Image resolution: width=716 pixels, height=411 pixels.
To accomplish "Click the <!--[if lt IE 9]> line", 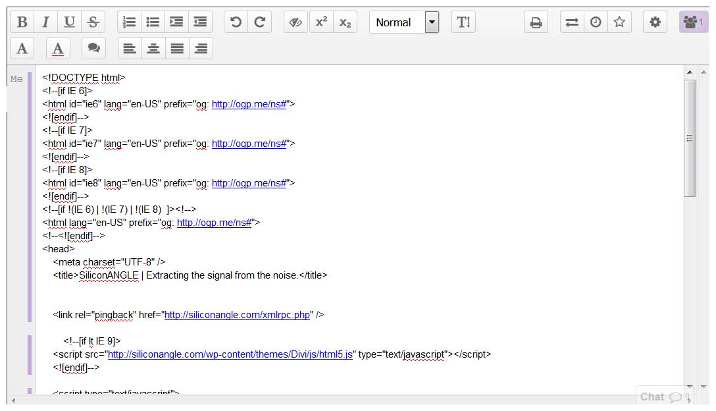I will [x=91, y=341].
